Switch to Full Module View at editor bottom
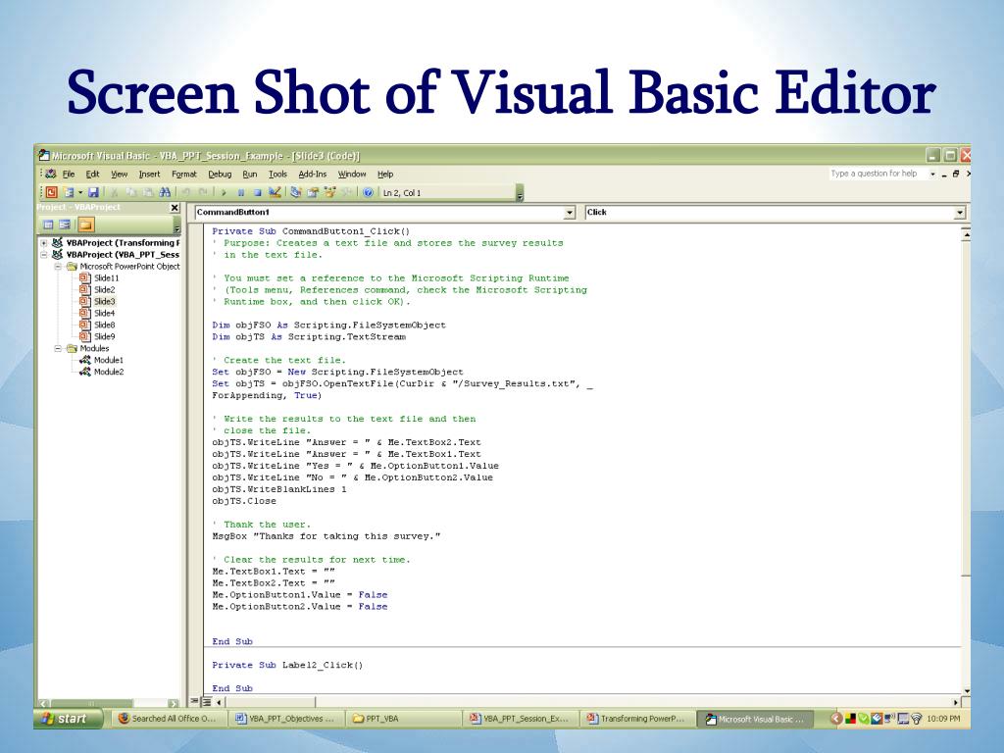 pyautogui.click(x=206, y=702)
